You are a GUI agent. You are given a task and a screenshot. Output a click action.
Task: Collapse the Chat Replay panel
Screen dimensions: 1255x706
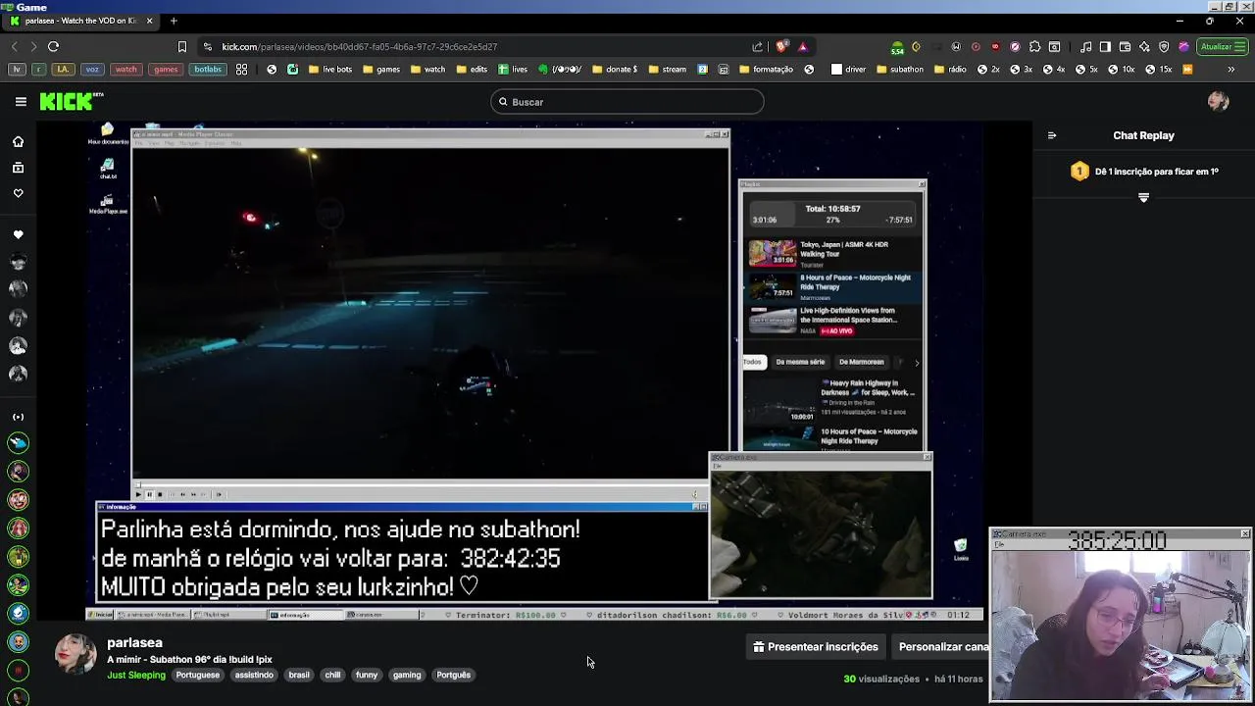1052,135
